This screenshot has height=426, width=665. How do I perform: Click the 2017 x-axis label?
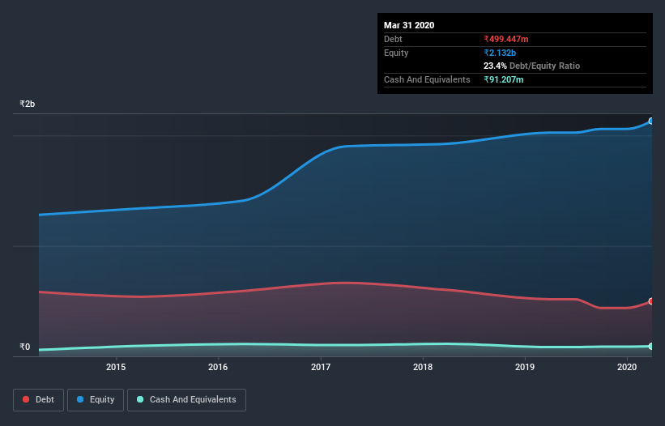click(321, 367)
